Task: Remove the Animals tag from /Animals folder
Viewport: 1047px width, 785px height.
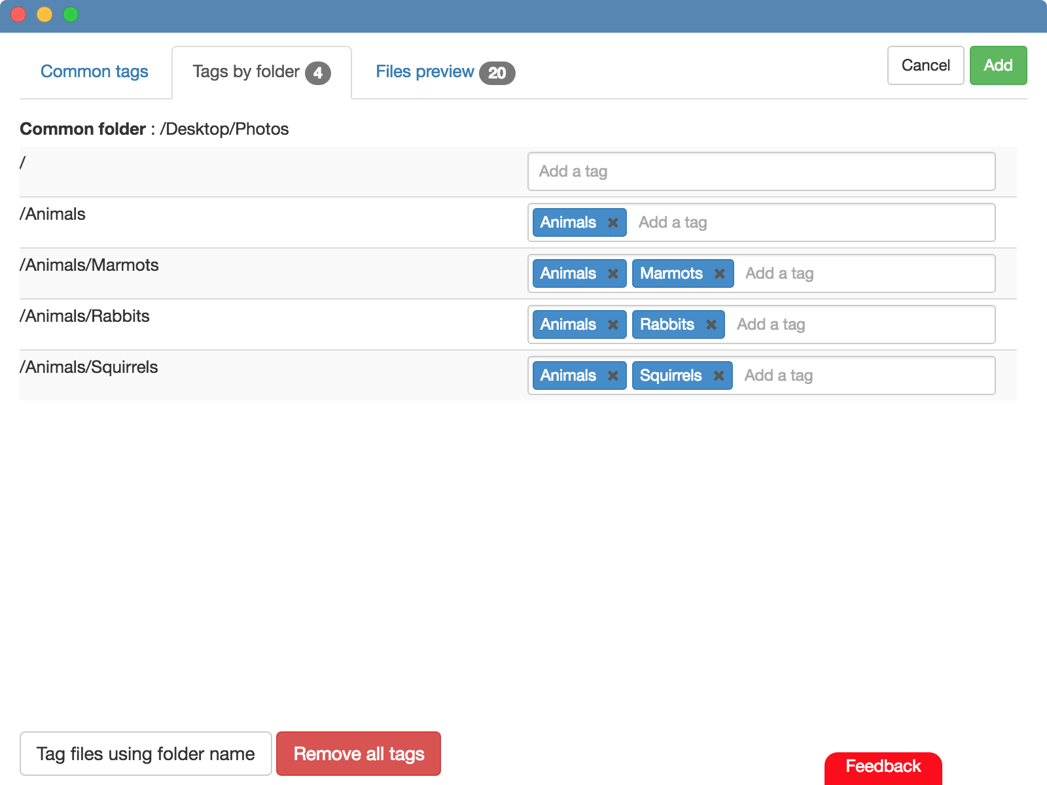Action: coord(613,222)
